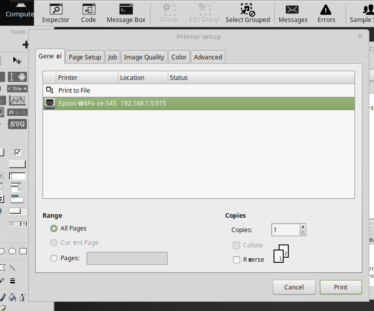The width and height of the screenshot is (374, 311).
Task: Open the Messages toolbar item
Action: (293, 13)
